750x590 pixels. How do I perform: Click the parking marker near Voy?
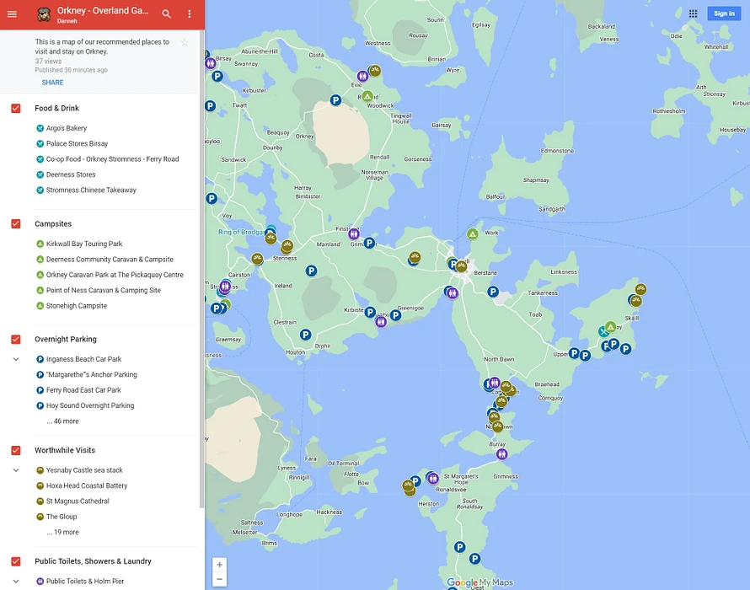212,198
